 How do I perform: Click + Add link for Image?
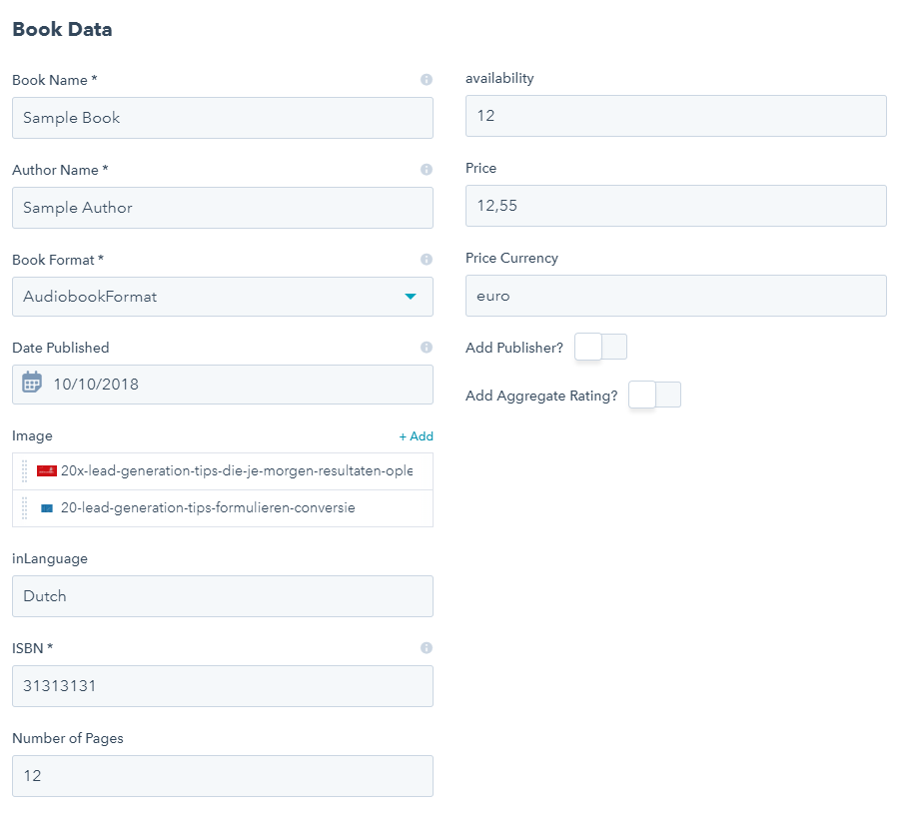click(417, 436)
